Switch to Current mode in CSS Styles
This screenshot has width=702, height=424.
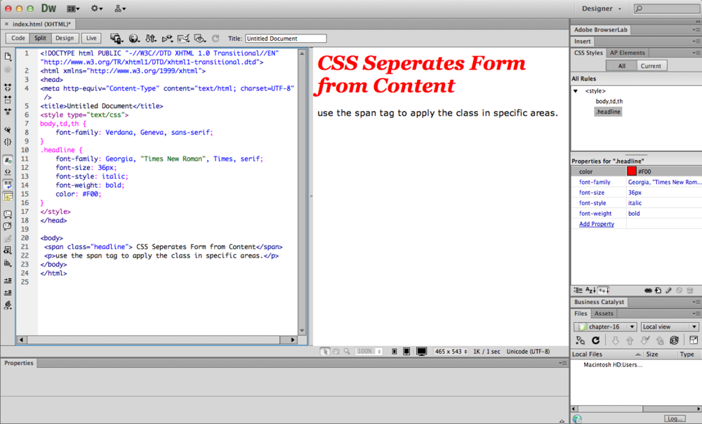coord(650,65)
